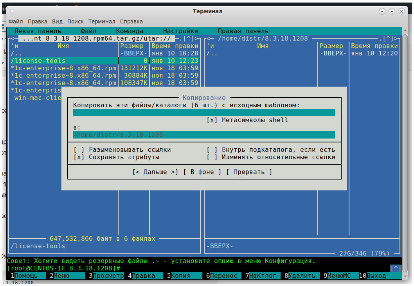Open the Терминал menu

102,21
